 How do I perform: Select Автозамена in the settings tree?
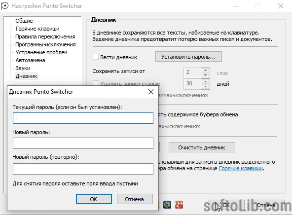[x=30, y=60]
